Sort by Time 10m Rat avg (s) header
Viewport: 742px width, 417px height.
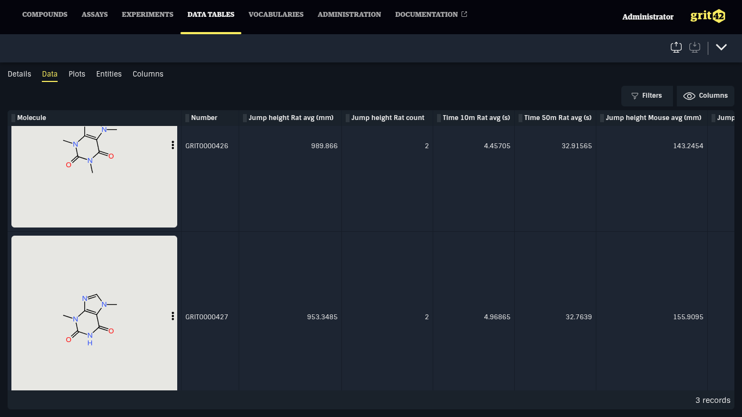pos(476,118)
